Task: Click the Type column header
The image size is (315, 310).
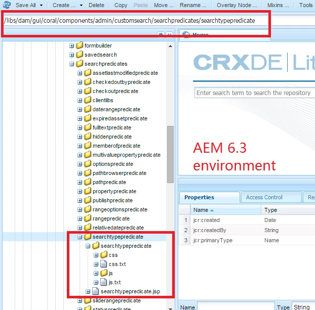Action: click(x=288, y=210)
